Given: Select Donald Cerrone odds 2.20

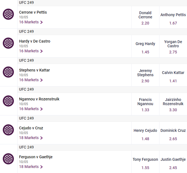Looking at the screenshot, I should (x=145, y=17).
